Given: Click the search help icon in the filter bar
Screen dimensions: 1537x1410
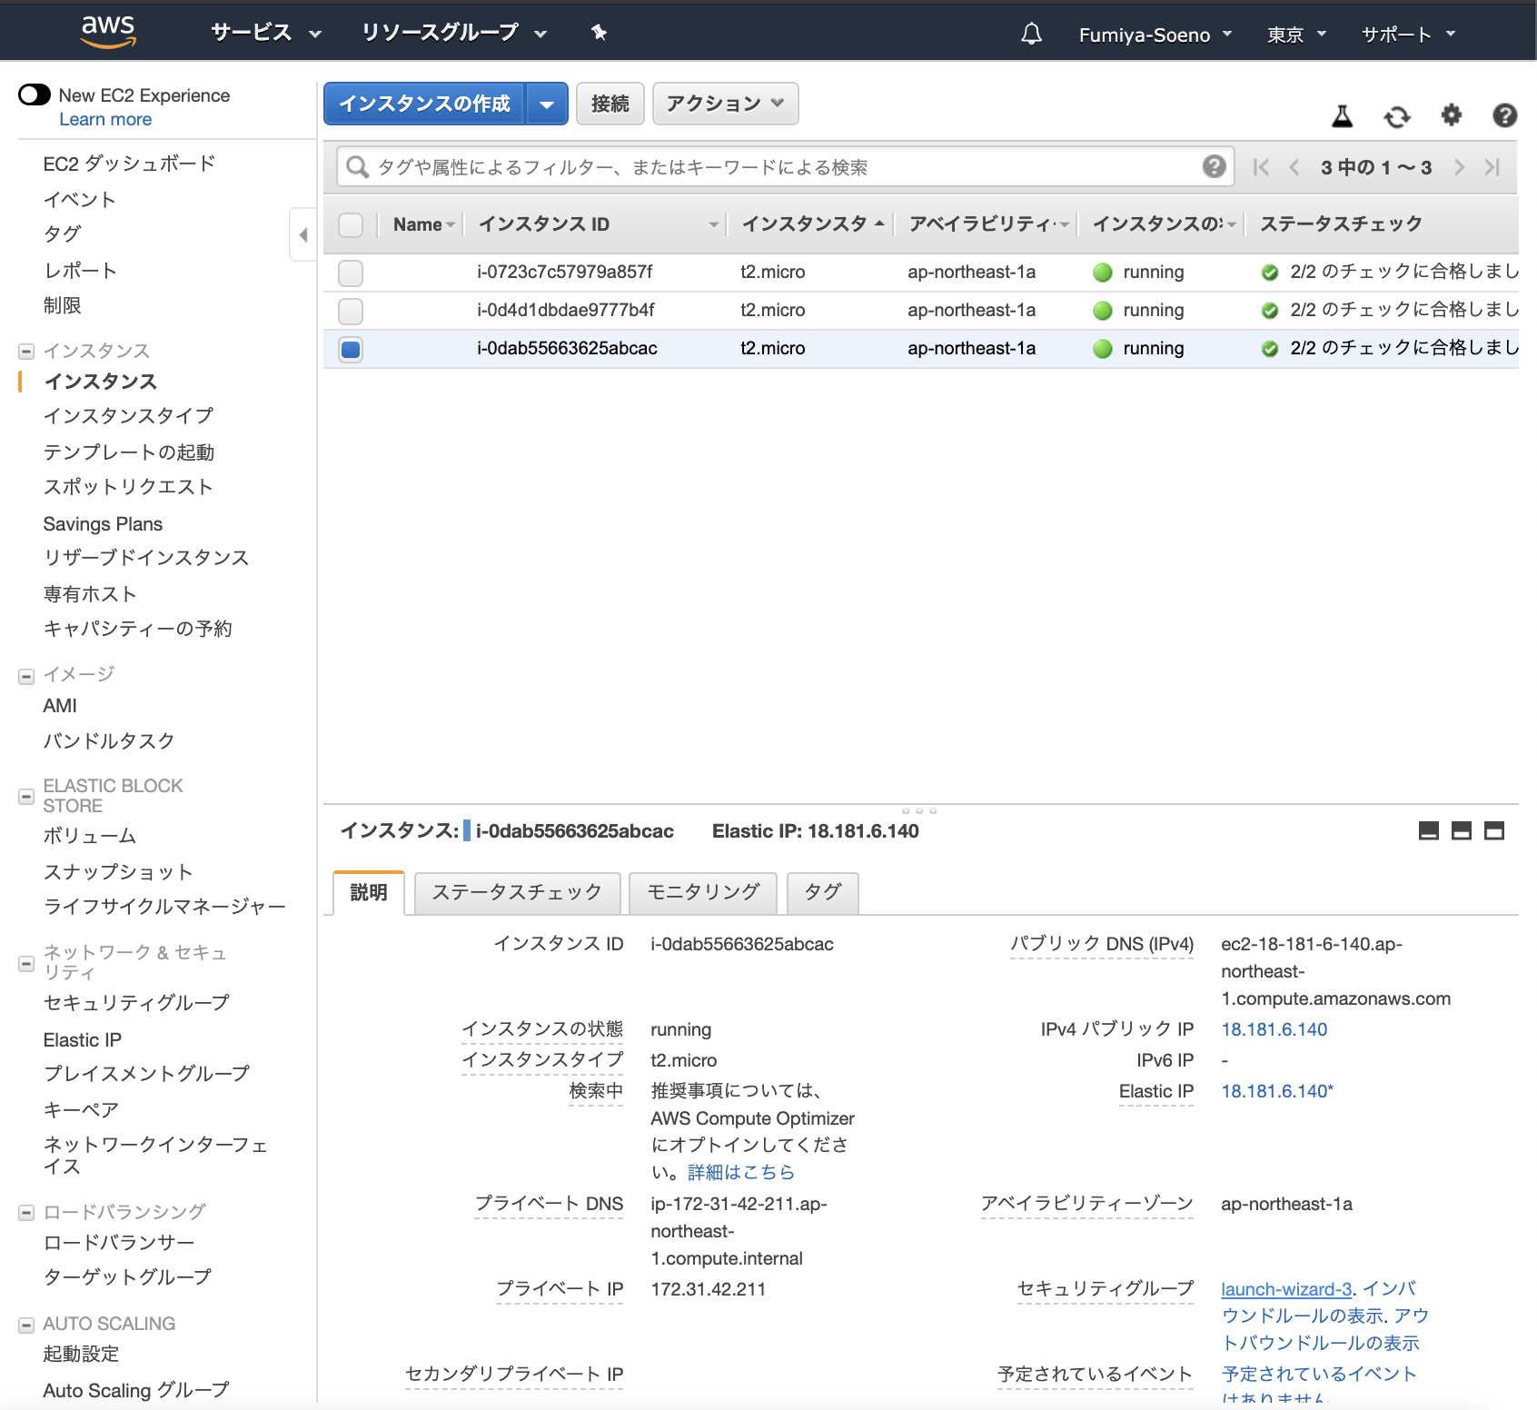Looking at the screenshot, I should coord(1215,167).
